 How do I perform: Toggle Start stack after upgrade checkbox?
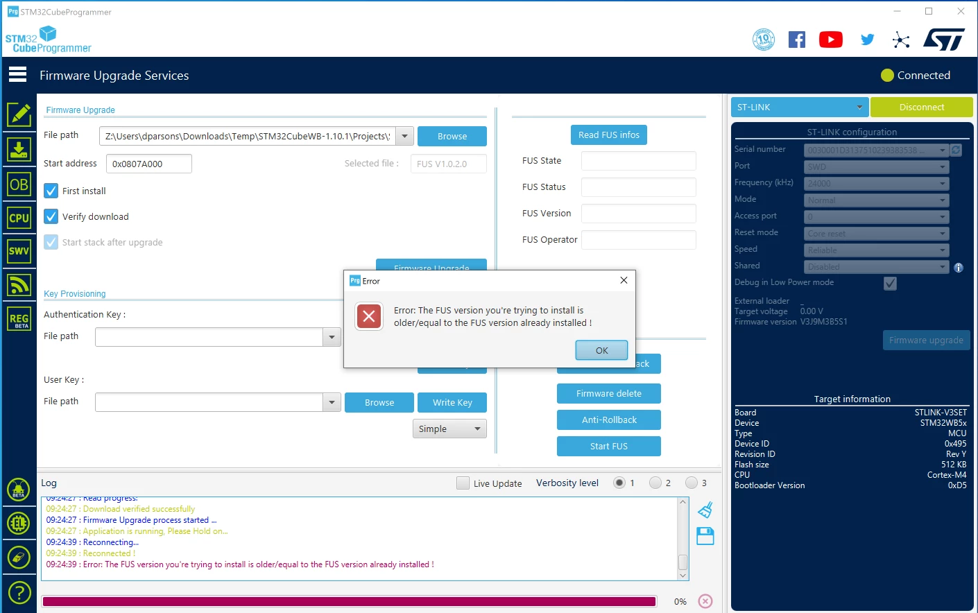51,242
